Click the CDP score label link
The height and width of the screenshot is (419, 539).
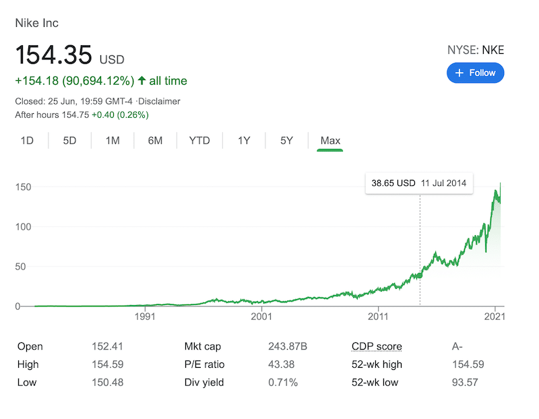coord(377,346)
